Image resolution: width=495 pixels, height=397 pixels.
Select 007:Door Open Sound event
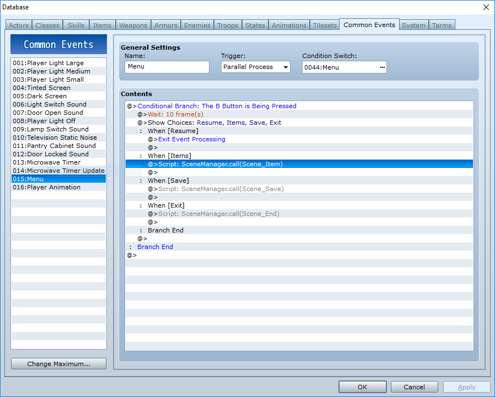59,113
